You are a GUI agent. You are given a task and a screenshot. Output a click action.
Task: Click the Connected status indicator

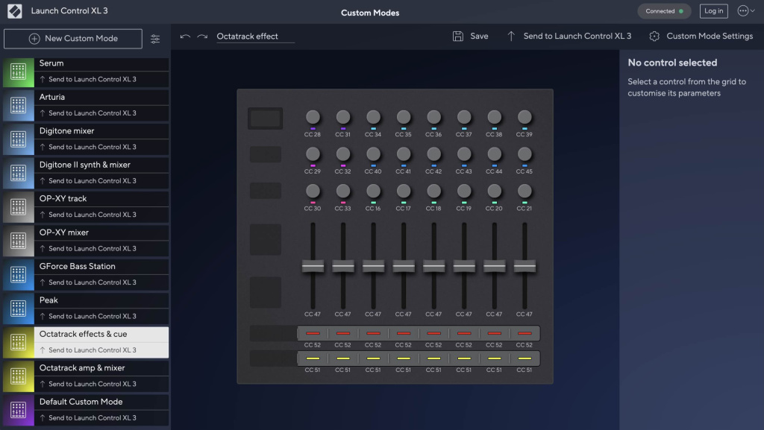tap(663, 10)
